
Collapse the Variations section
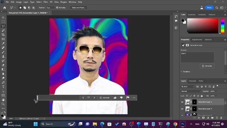(181, 72)
